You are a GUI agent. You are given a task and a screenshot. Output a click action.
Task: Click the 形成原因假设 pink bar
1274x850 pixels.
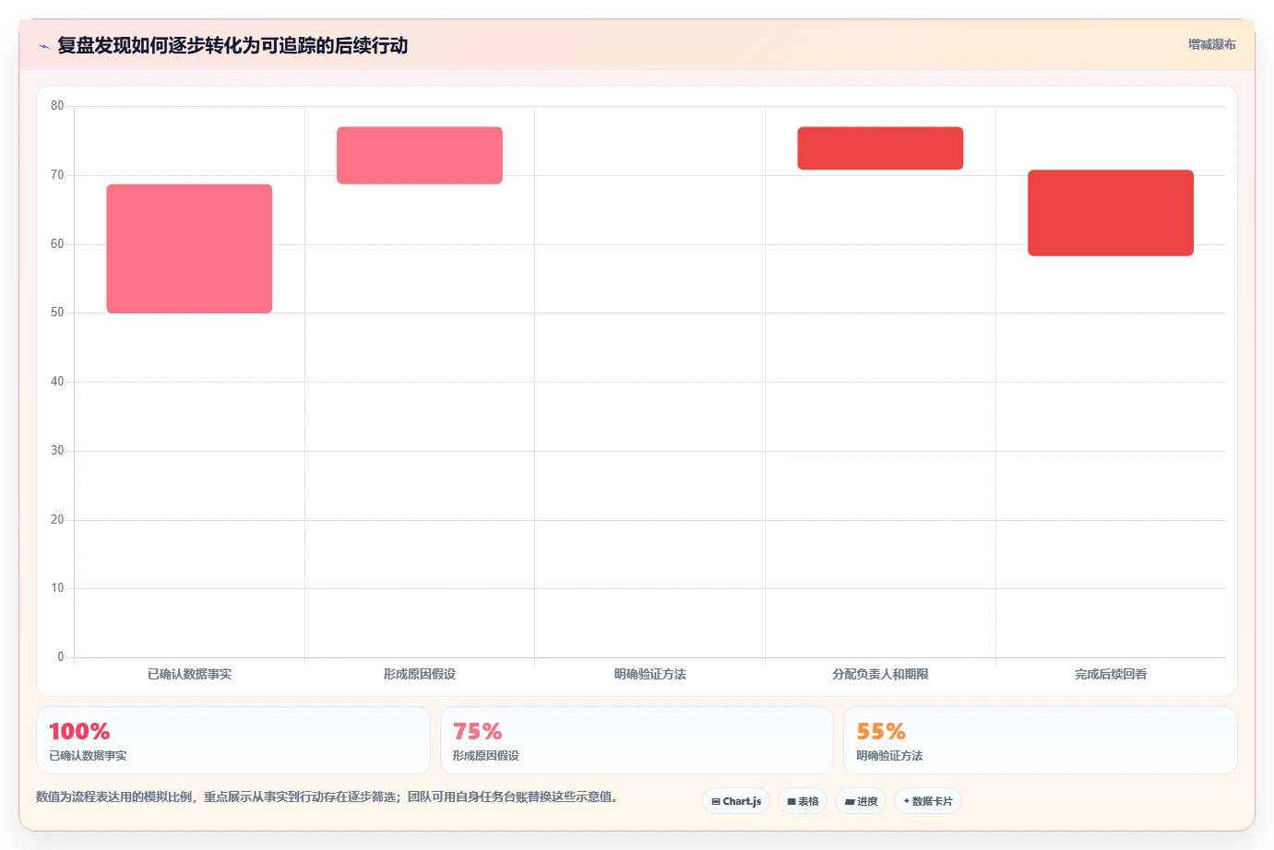pyautogui.click(x=420, y=156)
